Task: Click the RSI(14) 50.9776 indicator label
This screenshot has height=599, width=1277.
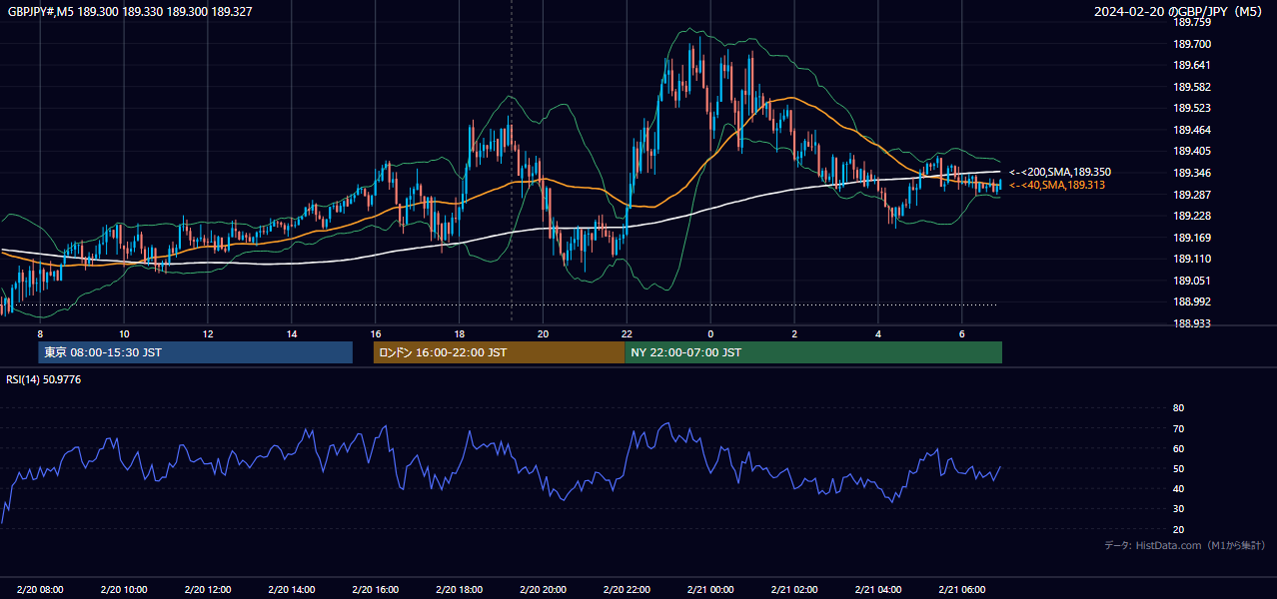Action: [x=44, y=379]
